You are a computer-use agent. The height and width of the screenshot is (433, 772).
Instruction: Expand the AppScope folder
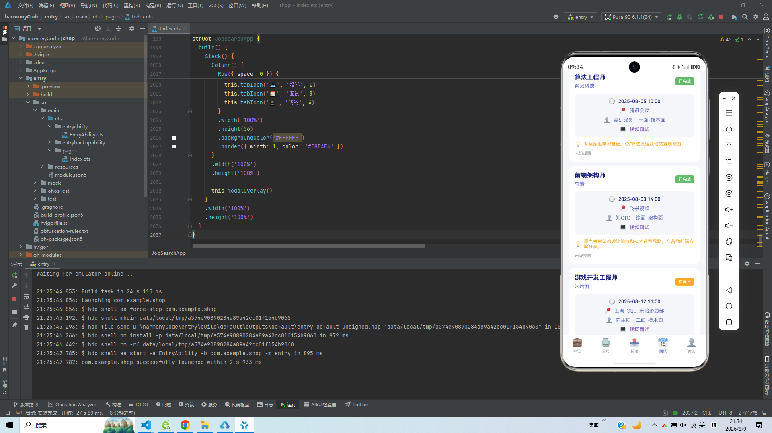(21, 70)
